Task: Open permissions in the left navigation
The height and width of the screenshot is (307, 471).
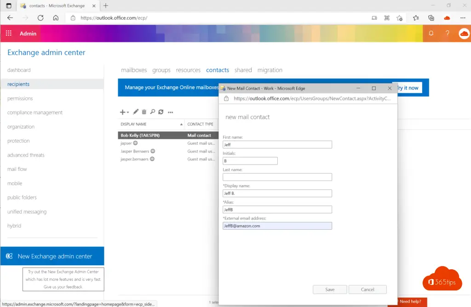Action: click(20, 98)
